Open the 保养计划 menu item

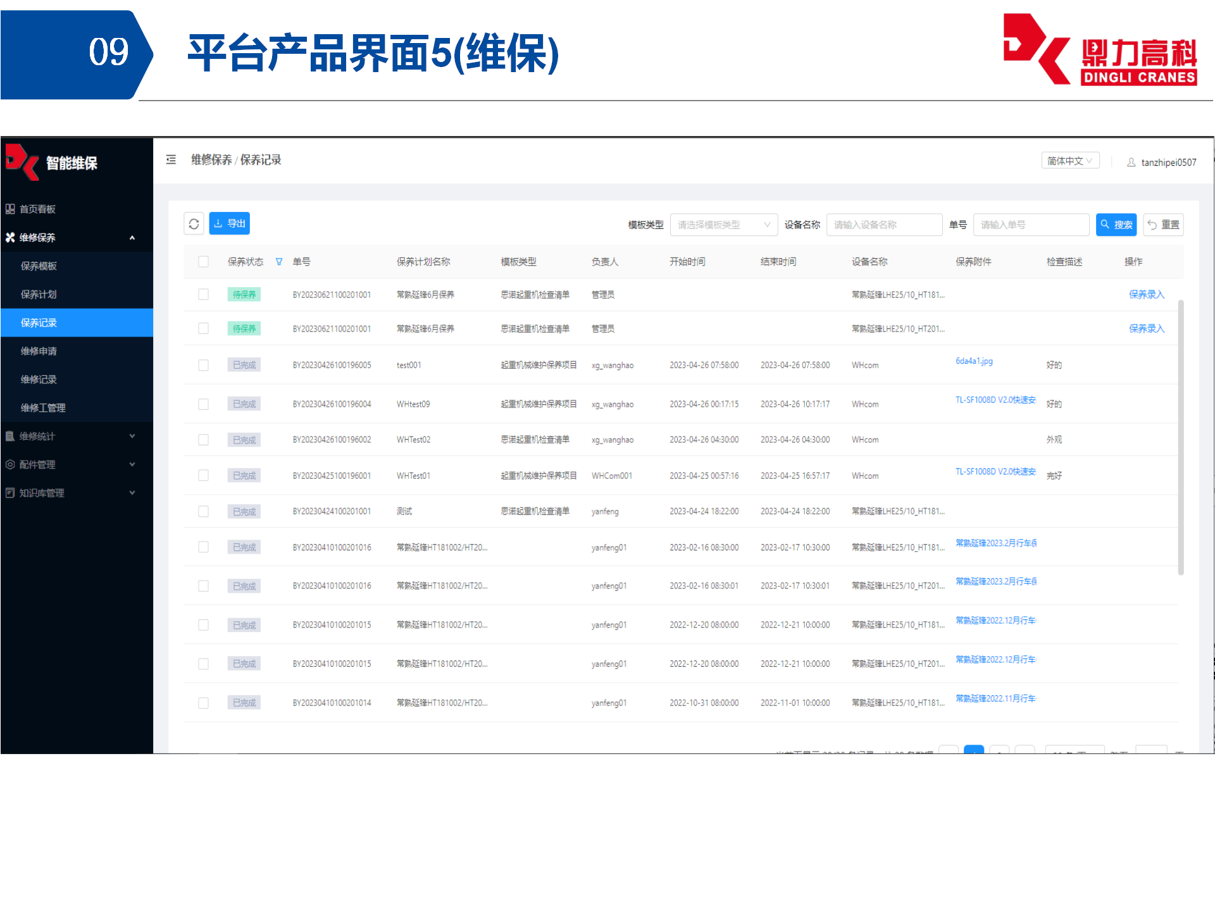point(39,295)
